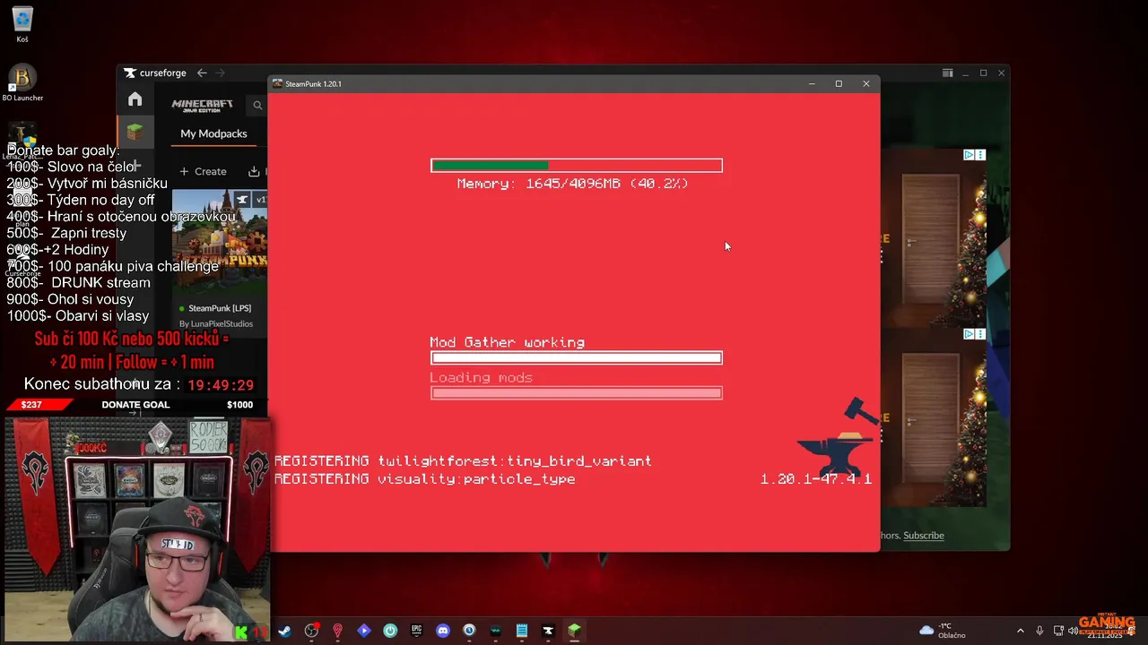Click the 1.20.1-47.4.1 version text

816,479
